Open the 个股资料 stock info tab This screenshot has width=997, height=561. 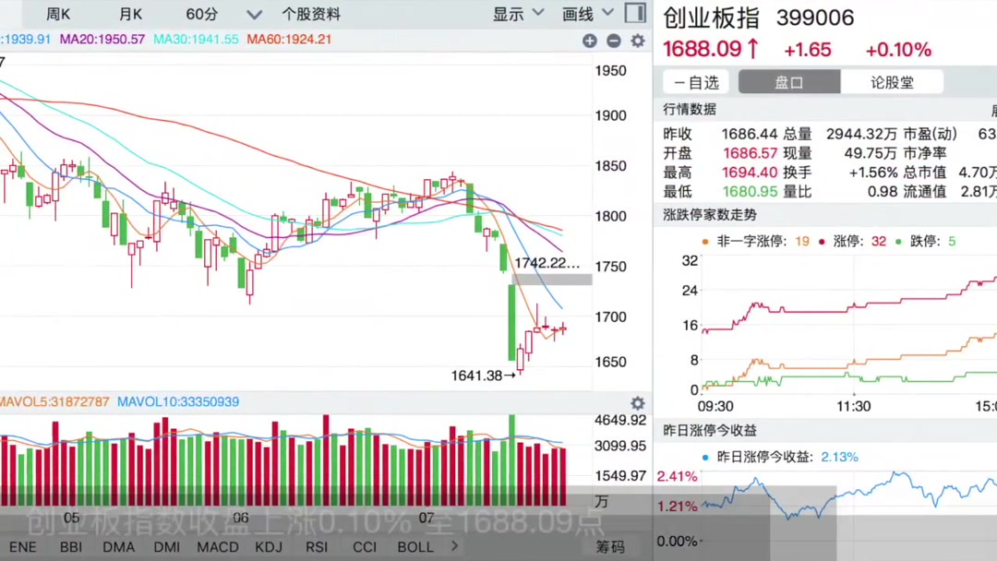[x=311, y=14]
